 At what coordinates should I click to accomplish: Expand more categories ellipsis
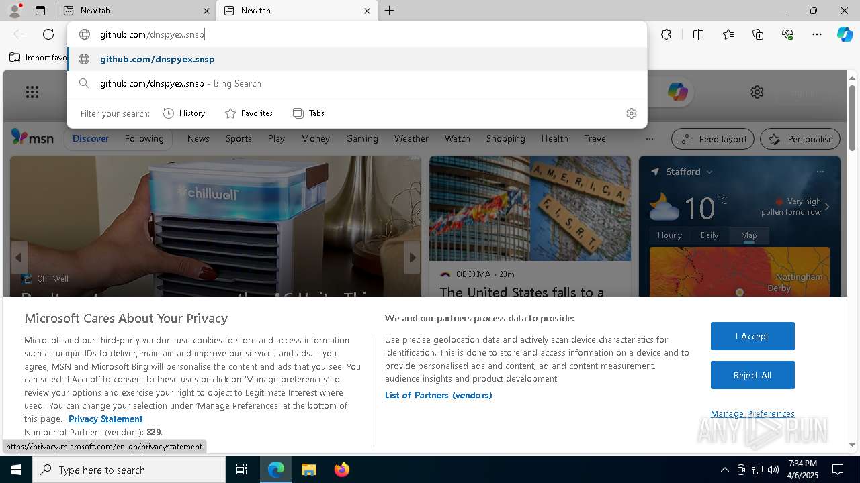coord(649,139)
